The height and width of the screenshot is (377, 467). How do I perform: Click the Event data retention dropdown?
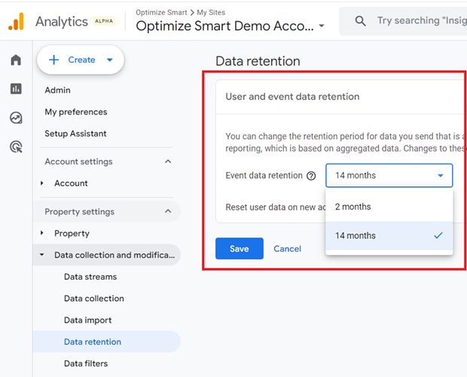(x=389, y=176)
